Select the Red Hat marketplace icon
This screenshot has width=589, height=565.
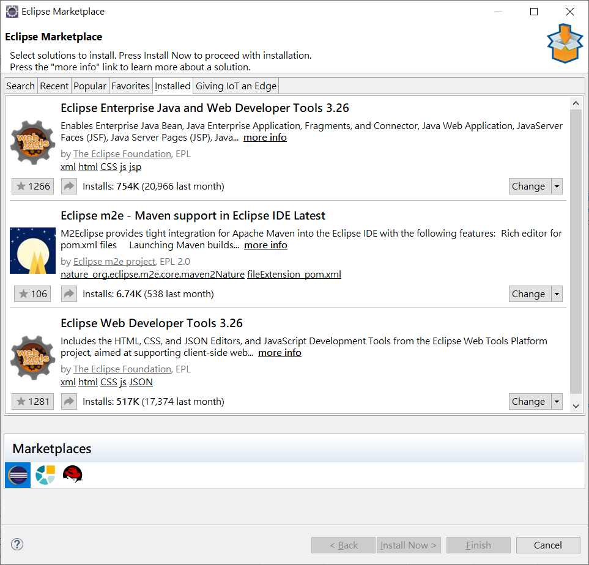tap(73, 474)
